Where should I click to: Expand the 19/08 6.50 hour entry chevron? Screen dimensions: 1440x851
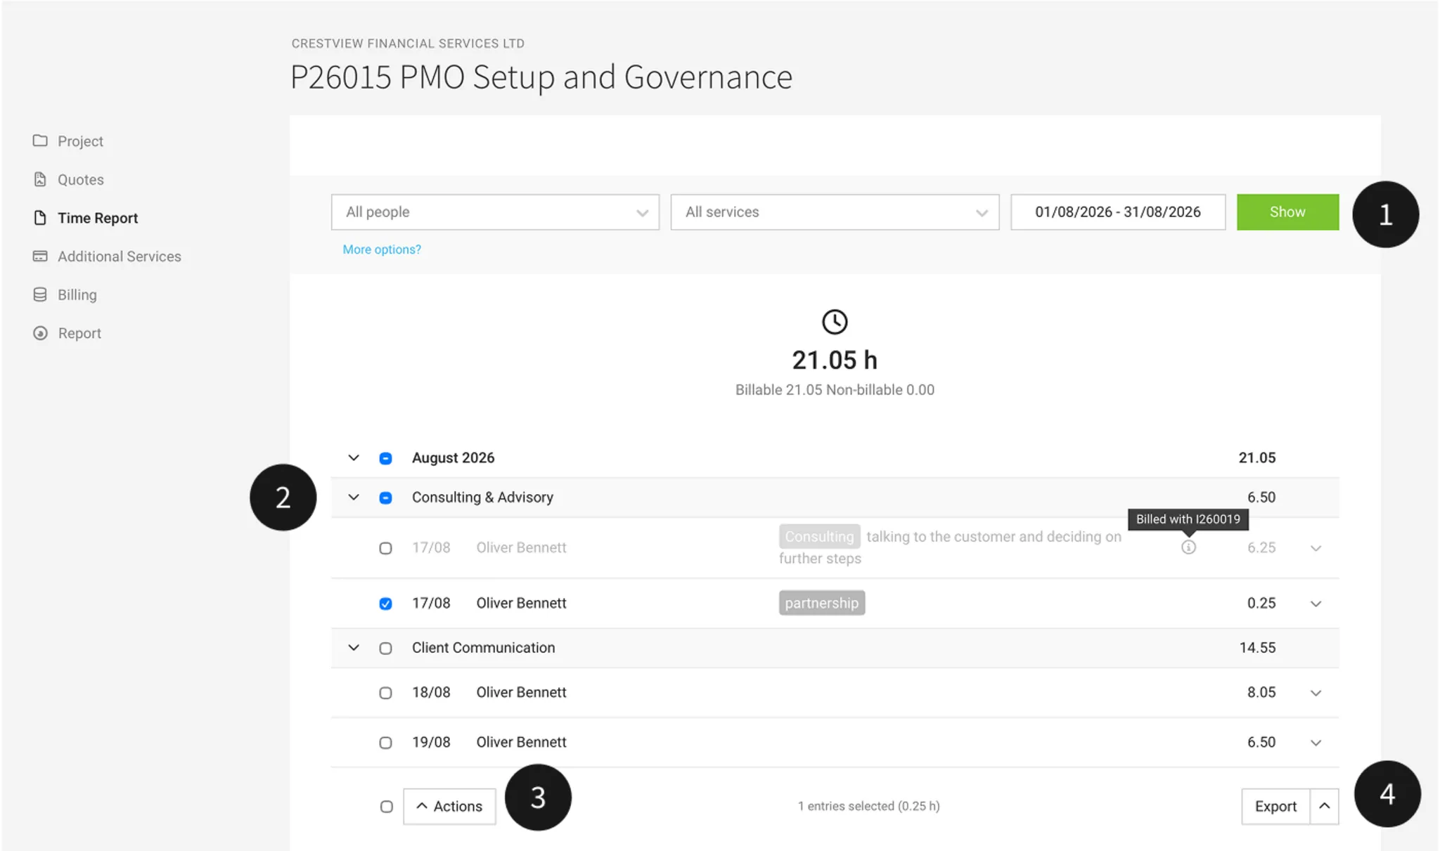coord(1316,743)
